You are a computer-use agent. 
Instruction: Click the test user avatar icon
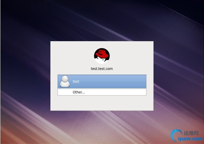pyautogui.click(x=65, y=82)
